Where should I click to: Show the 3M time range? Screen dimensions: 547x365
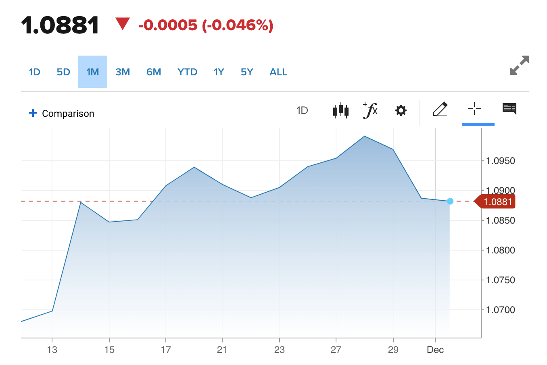[123, 72]
